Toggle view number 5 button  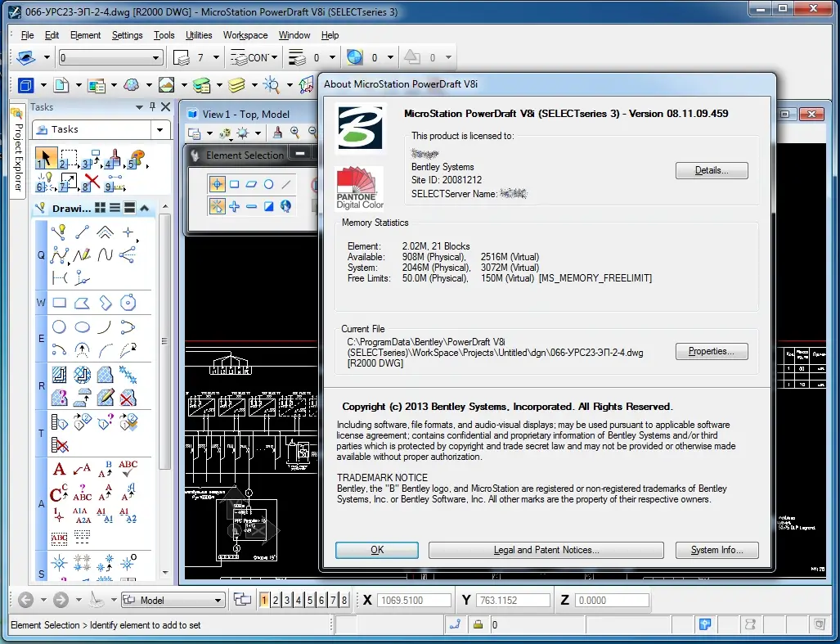click(310, 600)
